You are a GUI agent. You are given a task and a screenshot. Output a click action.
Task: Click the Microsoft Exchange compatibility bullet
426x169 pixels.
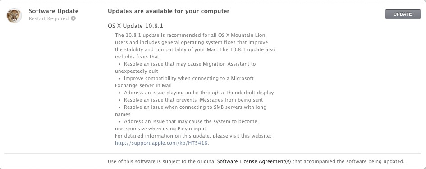(184, 82)
